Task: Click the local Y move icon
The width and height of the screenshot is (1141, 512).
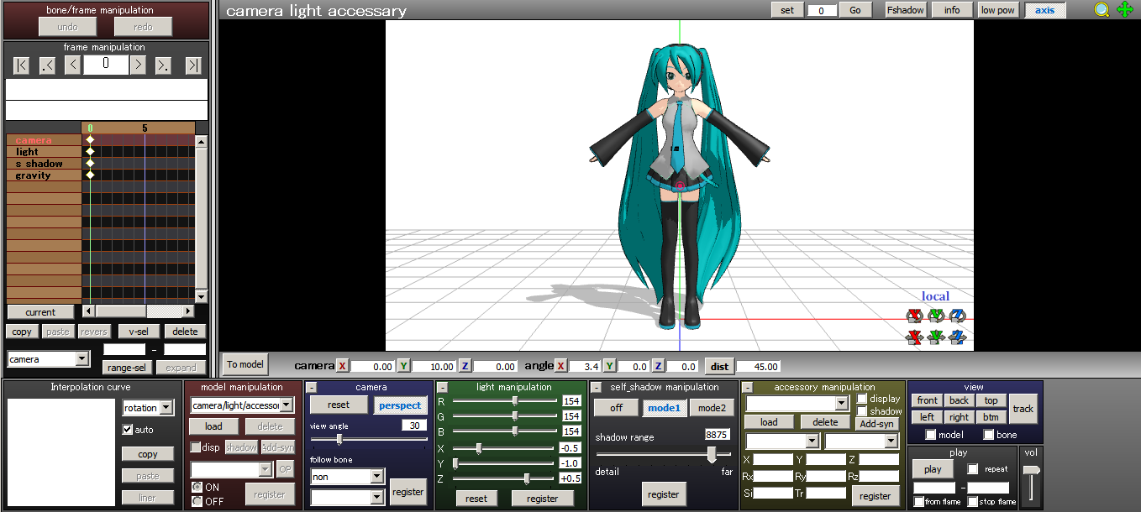Action: click(x=936, y=337)
